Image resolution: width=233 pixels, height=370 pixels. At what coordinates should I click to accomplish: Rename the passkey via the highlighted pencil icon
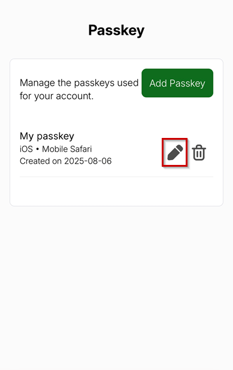[175, 152]
